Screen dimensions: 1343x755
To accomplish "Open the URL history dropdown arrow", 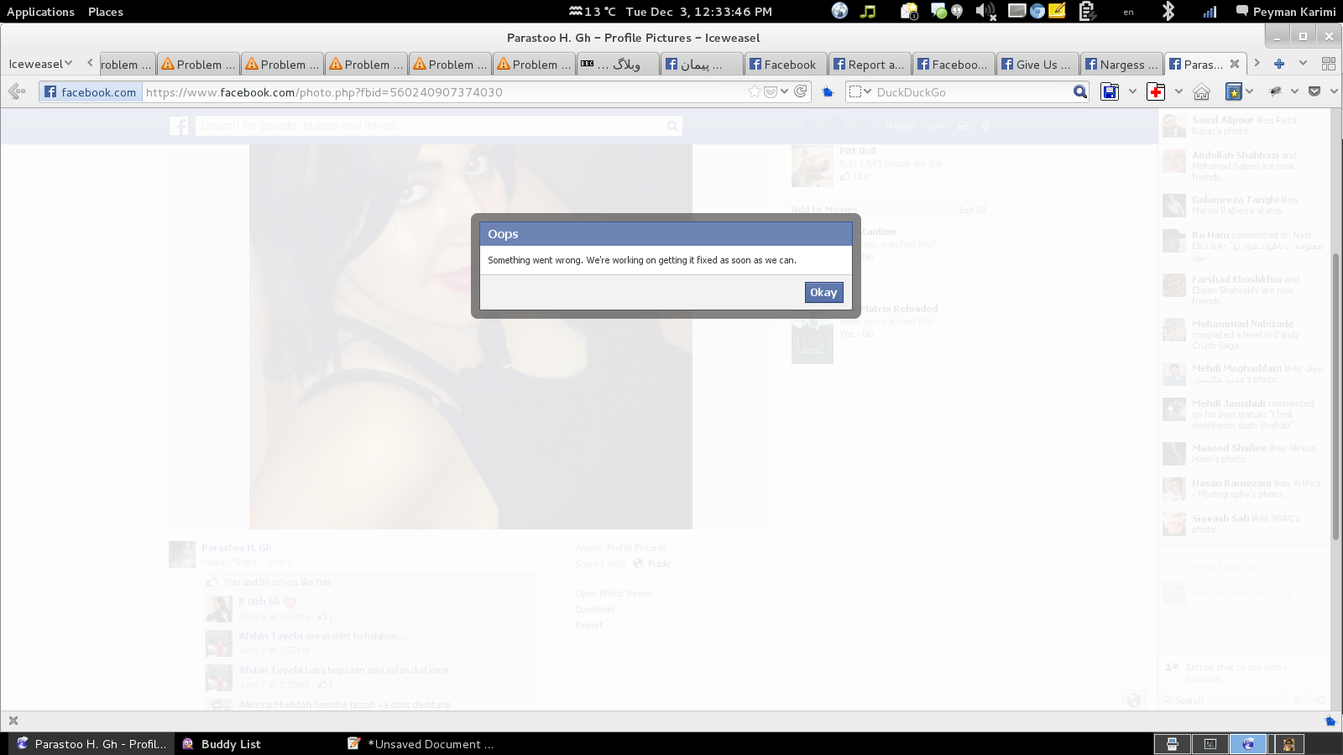I will (785, 91).
